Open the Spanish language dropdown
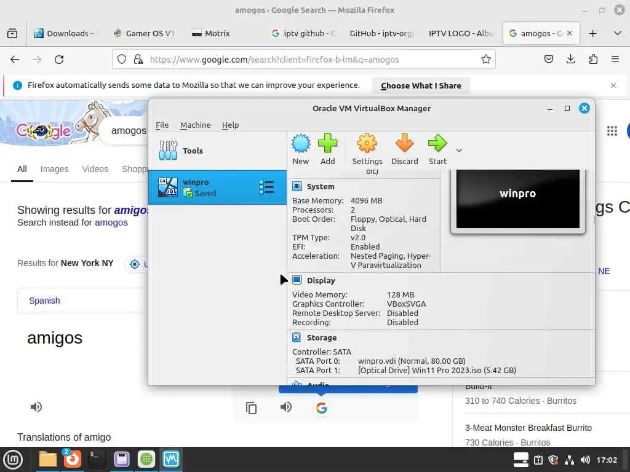The image size is (630, 472). tap(83, 301)
